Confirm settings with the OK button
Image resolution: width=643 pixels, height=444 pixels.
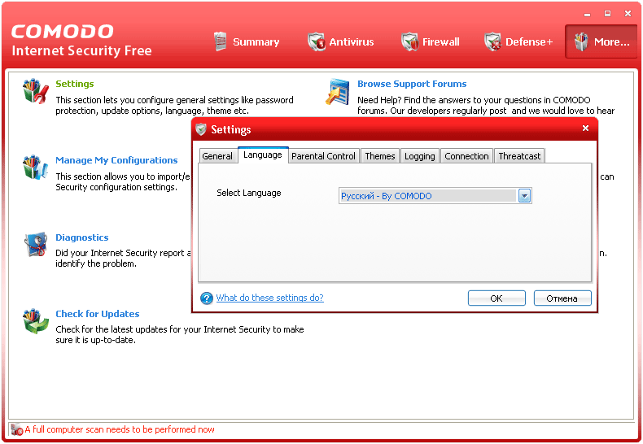tap(496, 298)
